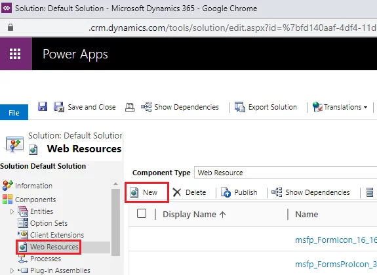Sort by Name column header
This screenshot has width=377, height=275.
click(x=307, y=214)
